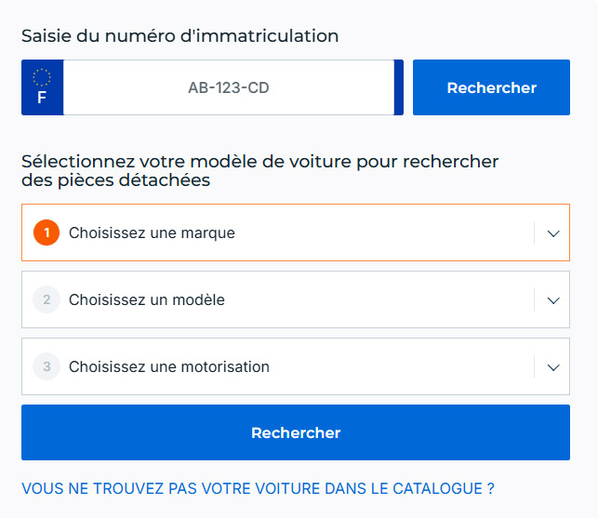Click the "Sélectionnez votre modèle de voiture" heading
Image resolution: width=598 pixels, height=518 pixels.
pos(260,170)
